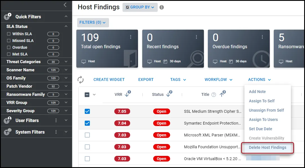Select the Microsoft XML Parser row checkbox
This screenshot has width=305, height=168.
(x=87, y=135)
